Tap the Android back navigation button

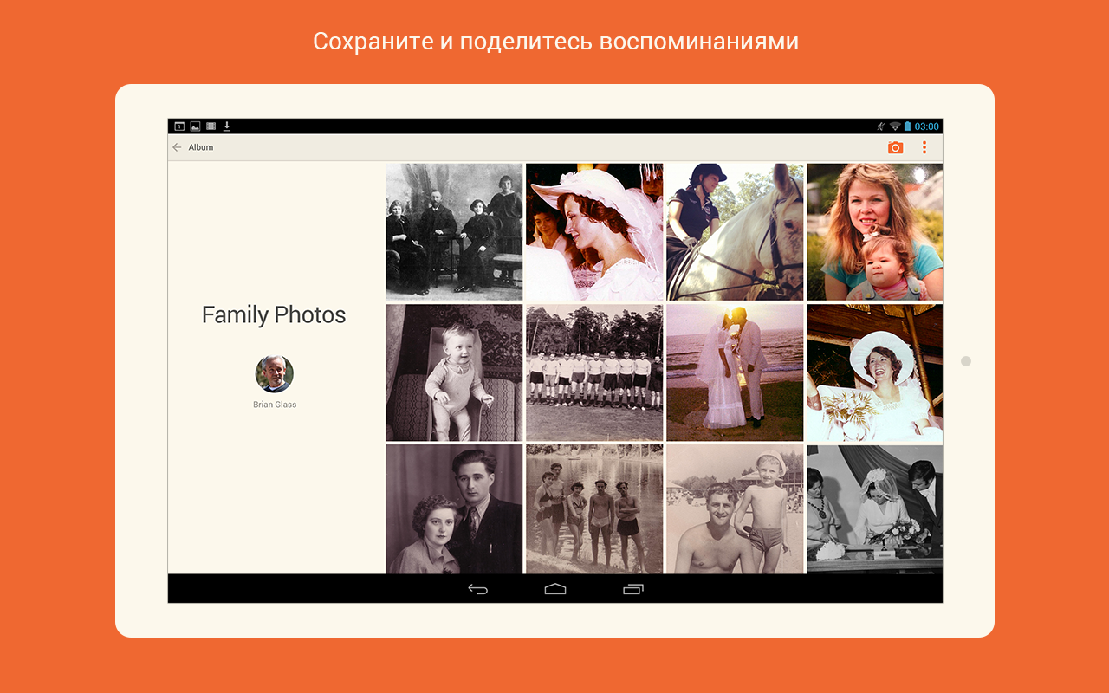coord(477,589)
